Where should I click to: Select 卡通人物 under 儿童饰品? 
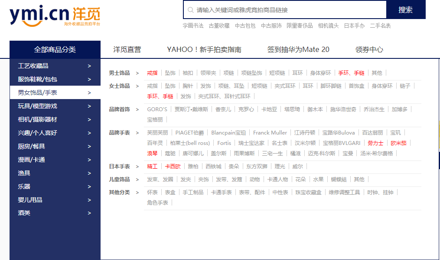tap(277, 179)
